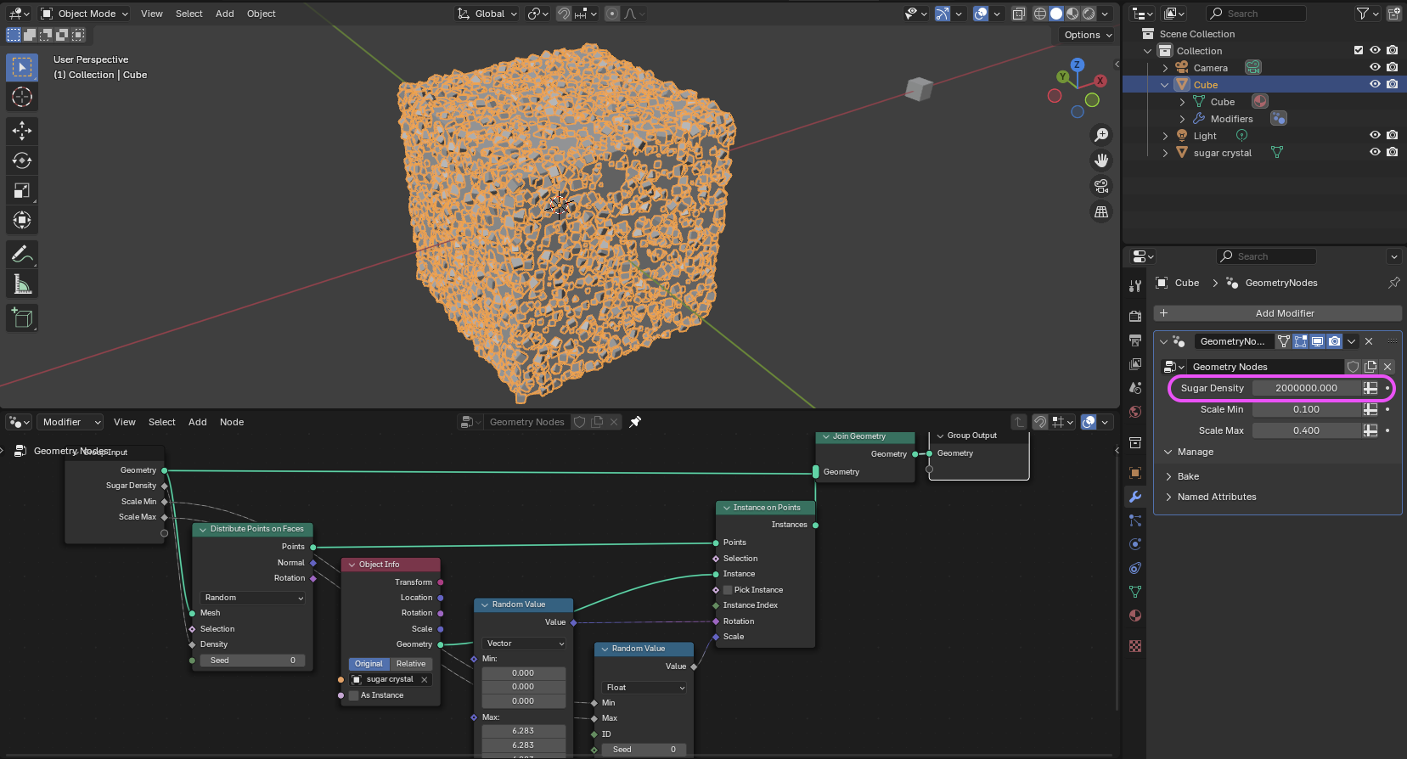Open the Select menu in 3D viewport header
The image size is (1407, 759).
pyautogui.click(x=189, y=14)
